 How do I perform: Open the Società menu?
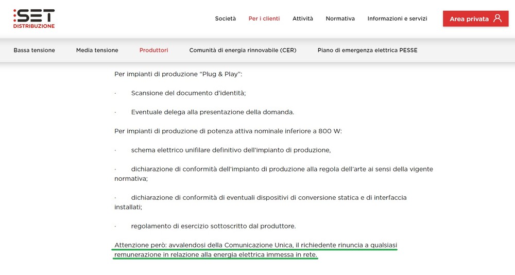click(225, 19)
